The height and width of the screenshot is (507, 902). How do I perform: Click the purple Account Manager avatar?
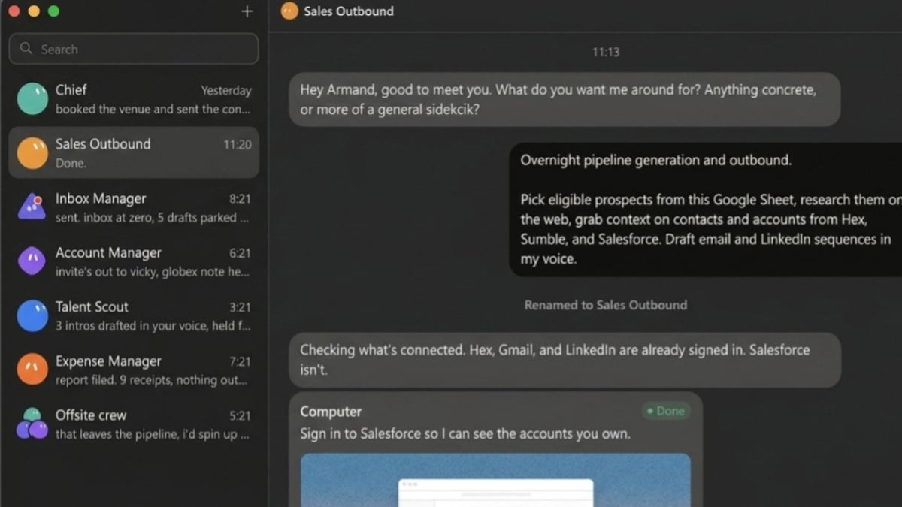click(32, 261)
